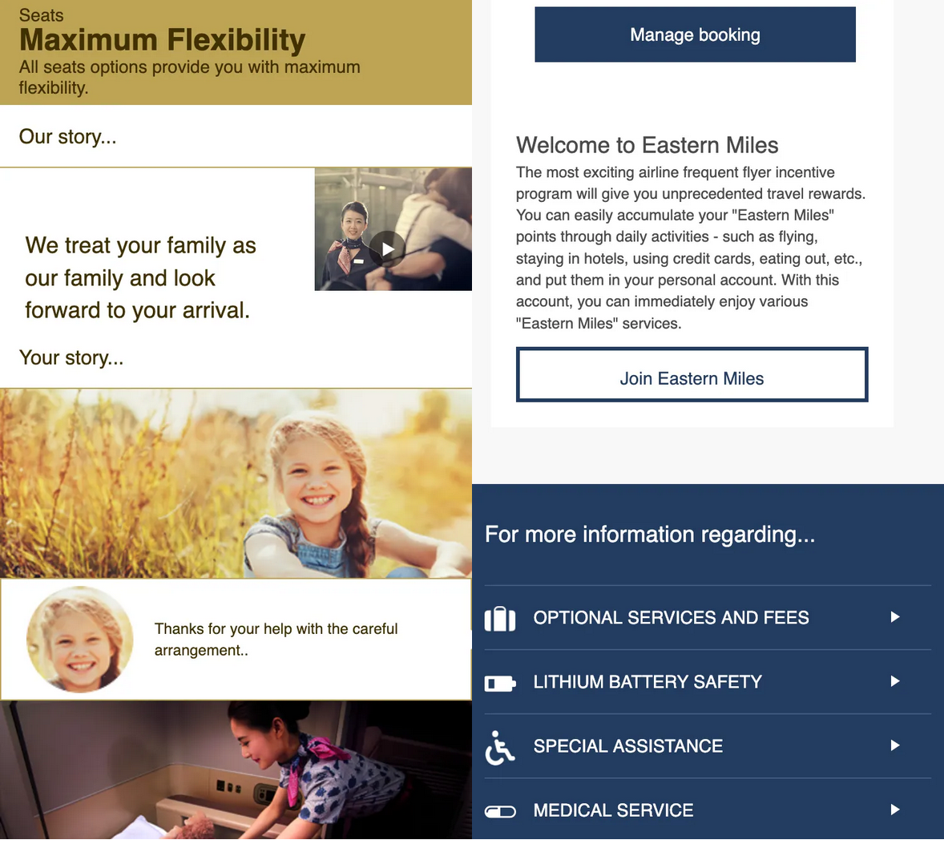Click the Manage booking button
The image size is (944, 856).
pyautogui.click(x=695, y=34)
